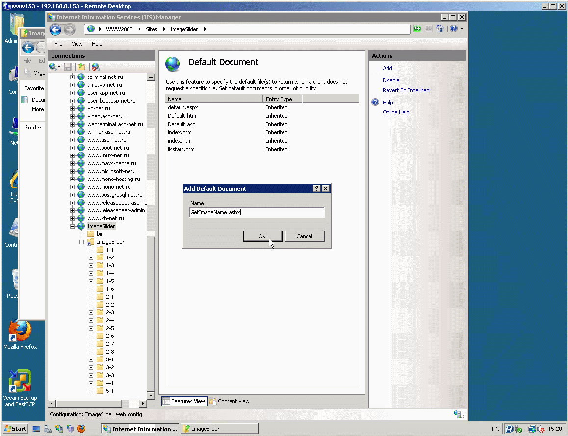Viewport: 568px width, 436px height.
Task: Select the www.mono-hosting.ru site
Action: (113, 179)
